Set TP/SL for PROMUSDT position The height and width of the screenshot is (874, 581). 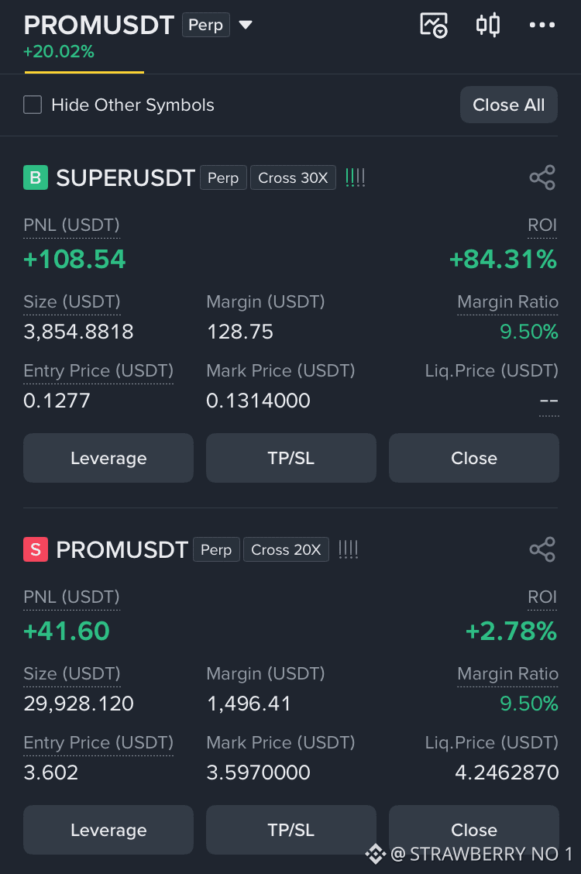(291, 830)
